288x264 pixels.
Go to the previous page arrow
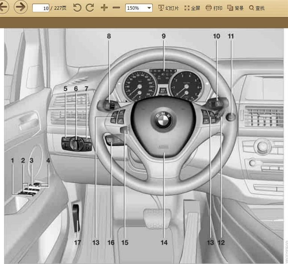click(x=3, y=7)
